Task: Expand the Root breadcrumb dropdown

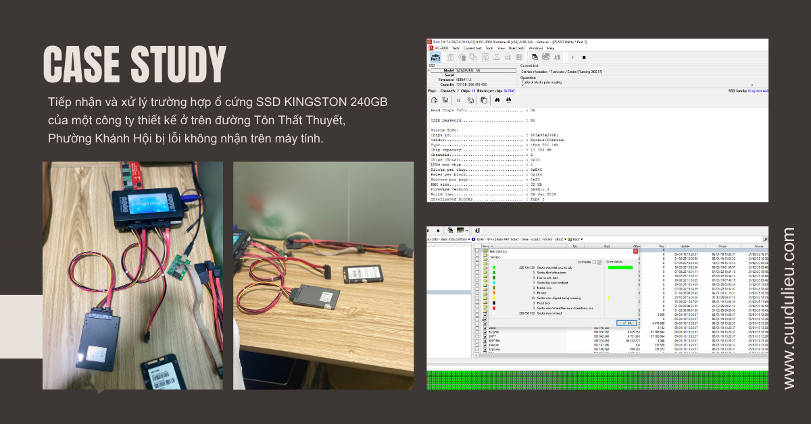Action: coord(581,239)
